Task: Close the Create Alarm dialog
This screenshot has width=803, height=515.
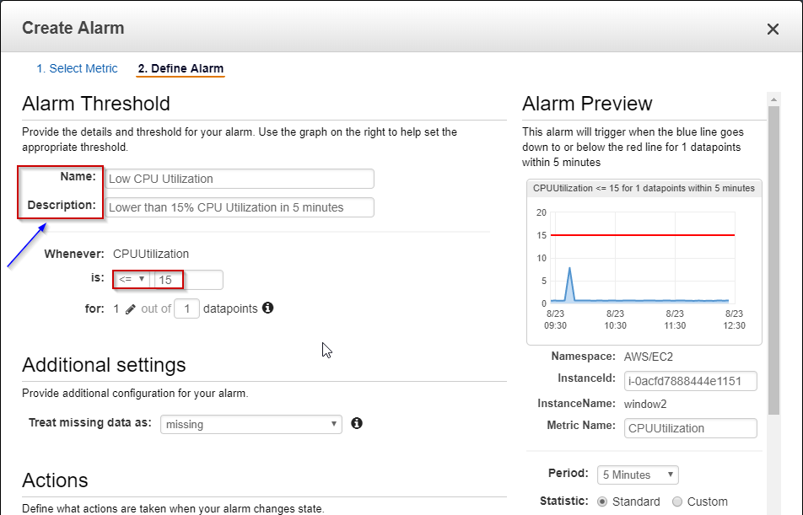Action: coord(773,30)
